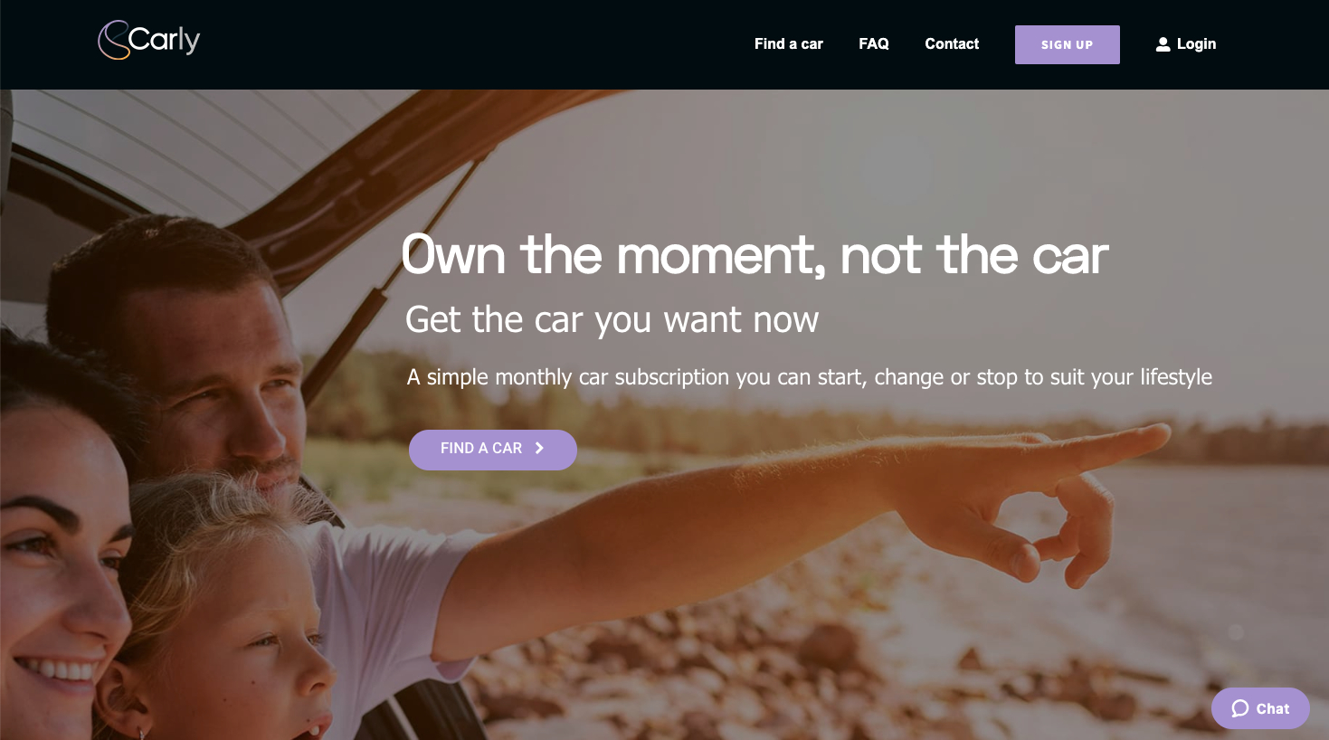
Task: Click the user silhouette icon beside Login
Action: [x=1163, y=44]
